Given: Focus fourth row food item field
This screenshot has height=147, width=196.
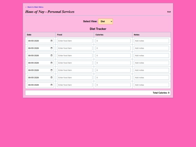Looking at the screenshot, I should [x=75, y=63].
